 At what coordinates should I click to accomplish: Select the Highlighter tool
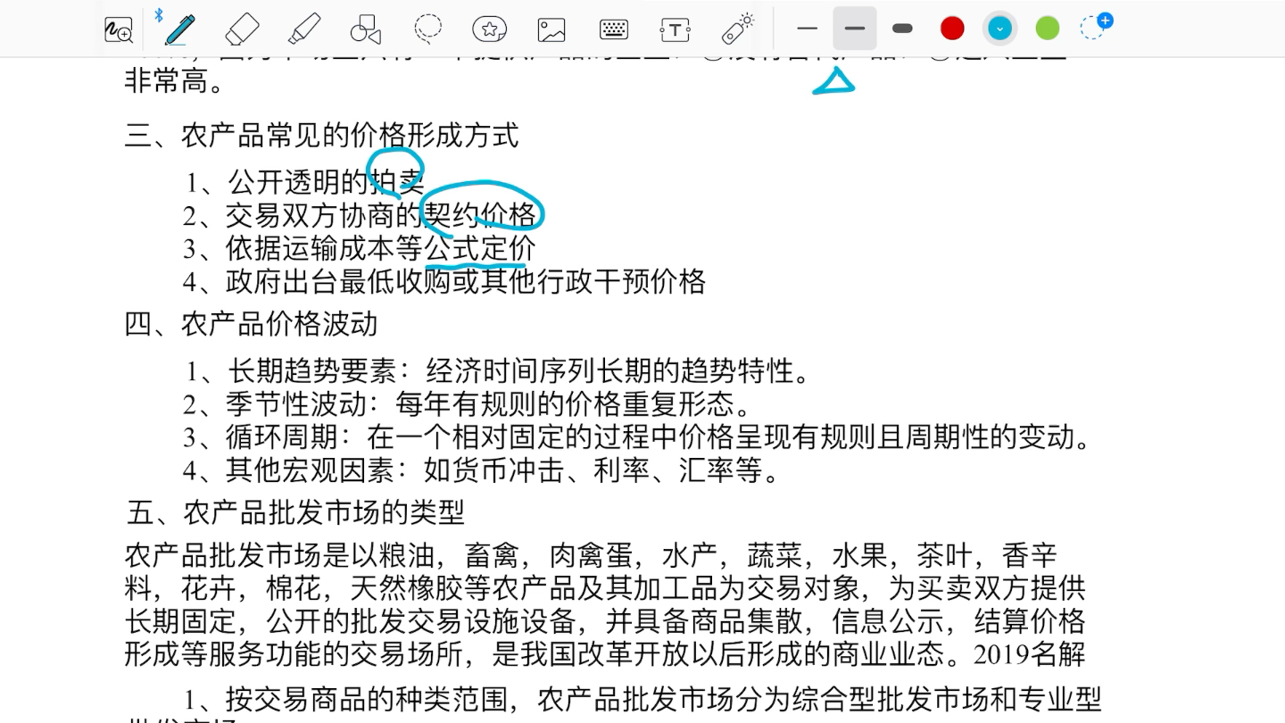pyautogui.click(x=304, y=29)
